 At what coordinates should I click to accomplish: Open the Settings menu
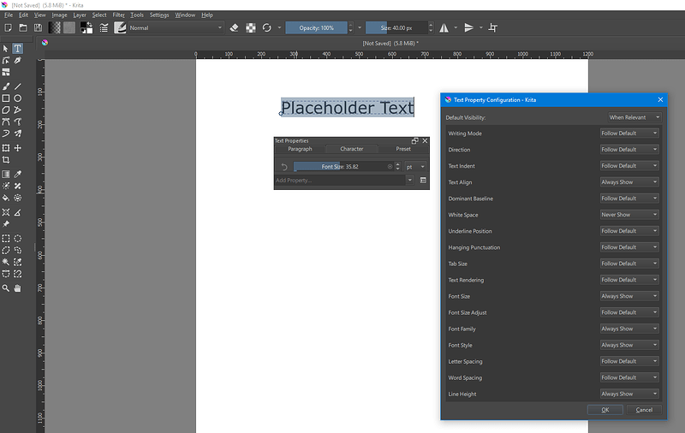click(x=159, y=15)
